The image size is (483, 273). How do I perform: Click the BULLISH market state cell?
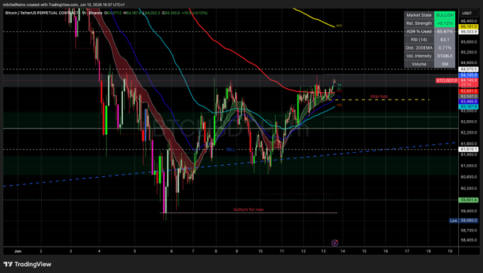pyautogui.click(x=445, y=15)
